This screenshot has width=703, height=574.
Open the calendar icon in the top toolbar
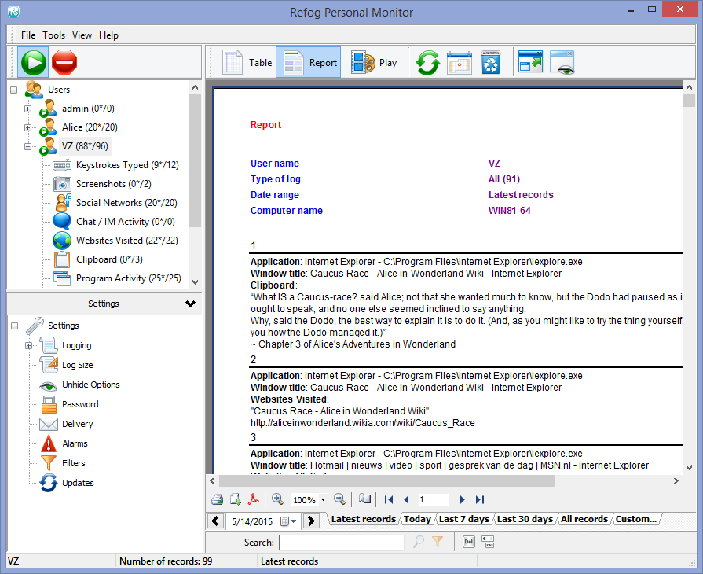point(459,63)
